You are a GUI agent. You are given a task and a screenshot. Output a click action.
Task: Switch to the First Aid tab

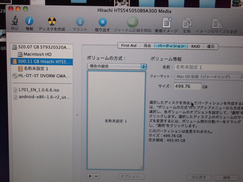pos(128,45)
